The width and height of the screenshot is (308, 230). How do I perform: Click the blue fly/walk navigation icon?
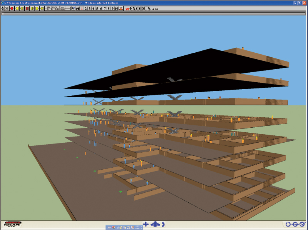click(155, 224)
